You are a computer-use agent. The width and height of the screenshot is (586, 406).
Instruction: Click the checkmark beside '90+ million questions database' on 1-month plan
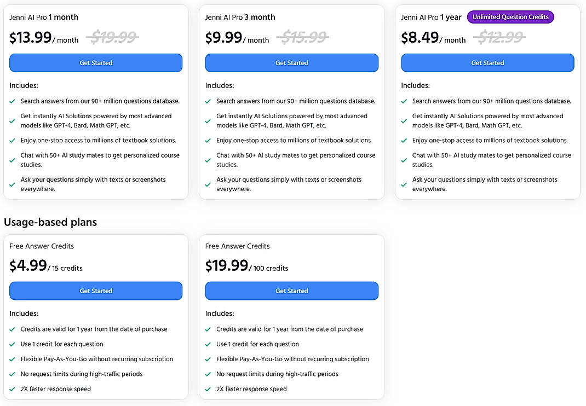tap(12, 101)
